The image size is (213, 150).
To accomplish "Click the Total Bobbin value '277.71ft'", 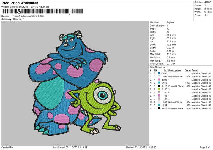I will [171, 64].
